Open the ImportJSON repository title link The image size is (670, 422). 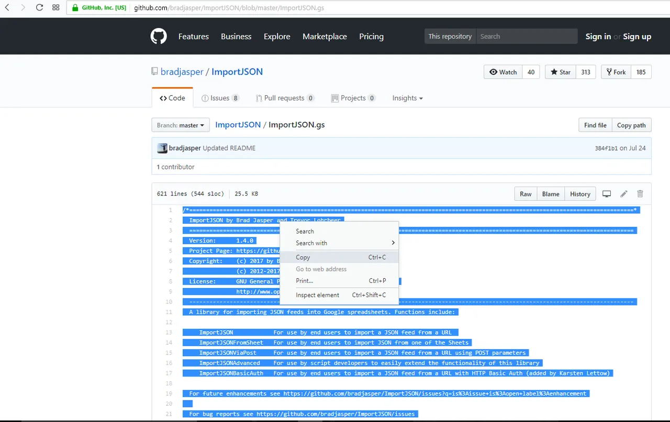point(237,72)
